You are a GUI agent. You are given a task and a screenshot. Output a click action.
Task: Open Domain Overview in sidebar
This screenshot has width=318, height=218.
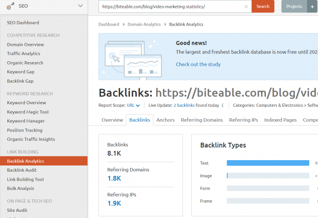[25, 45]
